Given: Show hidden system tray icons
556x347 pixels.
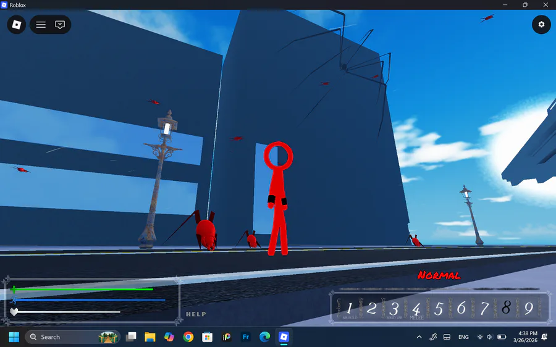Looking at the screenshot, I should pyautogui.click(x=419, y=337).
